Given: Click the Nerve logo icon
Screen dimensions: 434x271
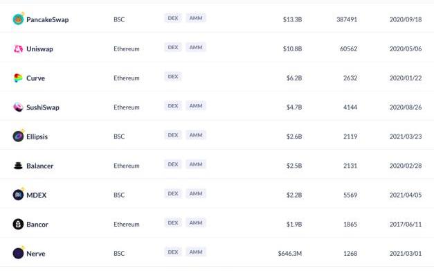Looking at the screenshot, I should pyautogui.click(x=18, y=253).
